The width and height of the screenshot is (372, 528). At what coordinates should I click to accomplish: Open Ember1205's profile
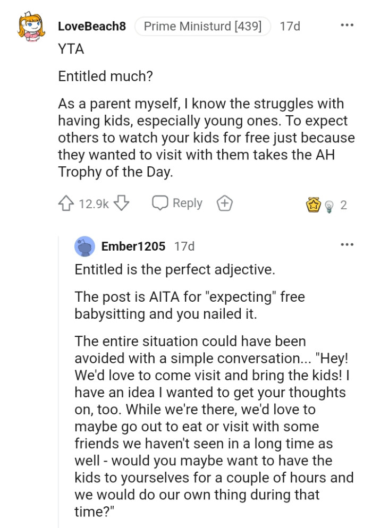click(133, 246)
